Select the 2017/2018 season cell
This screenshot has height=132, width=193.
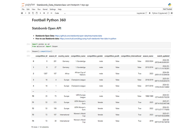pos(149,86)
